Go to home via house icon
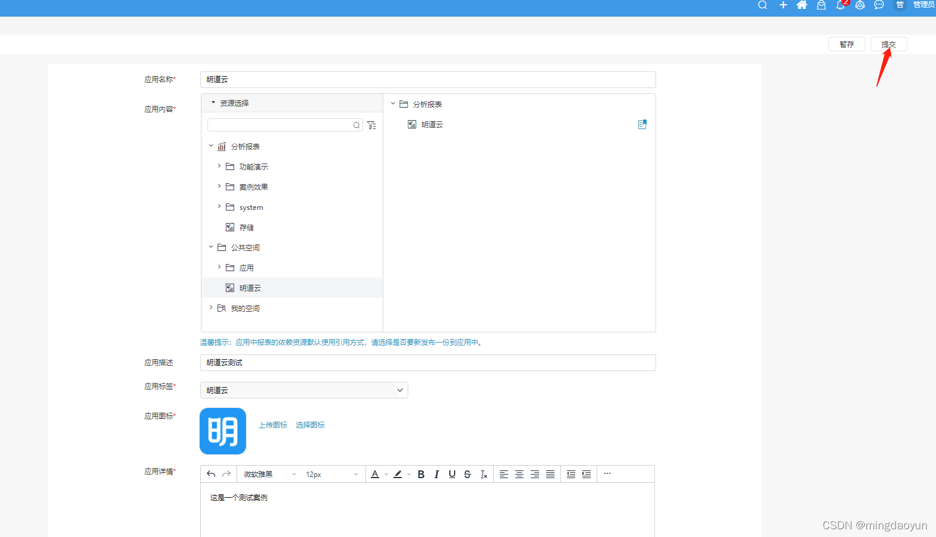 pyautogui.click(x=802, y=5)
